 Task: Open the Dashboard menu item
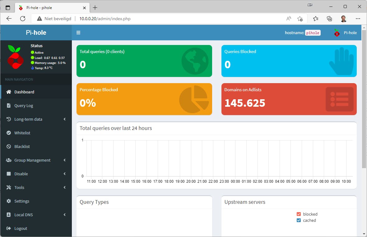pos(36,92)
